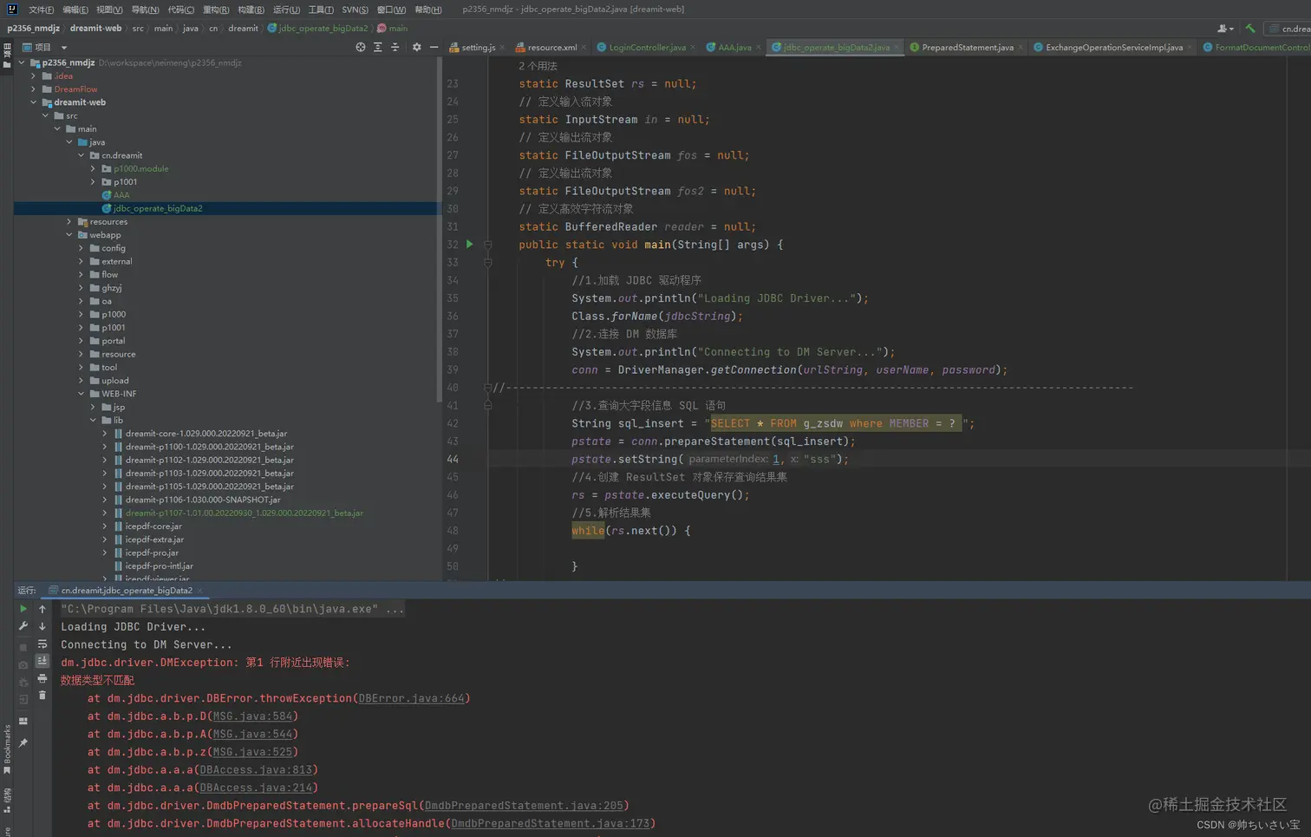Image resolution: width=1311 pixels, height=837 pixels.
Task: Toggle scroll to end of console
Action: coord(42,661)
